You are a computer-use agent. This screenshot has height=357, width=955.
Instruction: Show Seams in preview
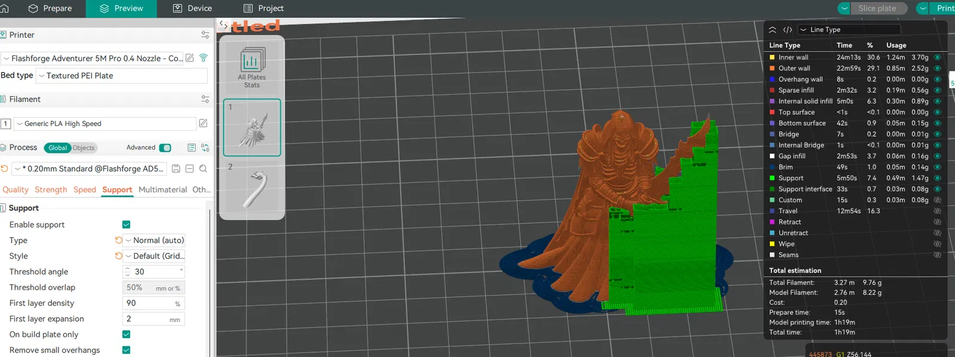pos(937,255)
